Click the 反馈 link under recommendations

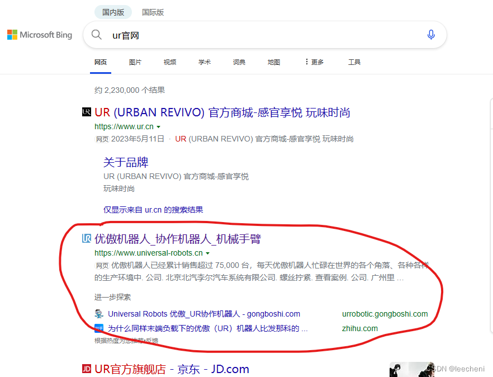pos(152,341)
